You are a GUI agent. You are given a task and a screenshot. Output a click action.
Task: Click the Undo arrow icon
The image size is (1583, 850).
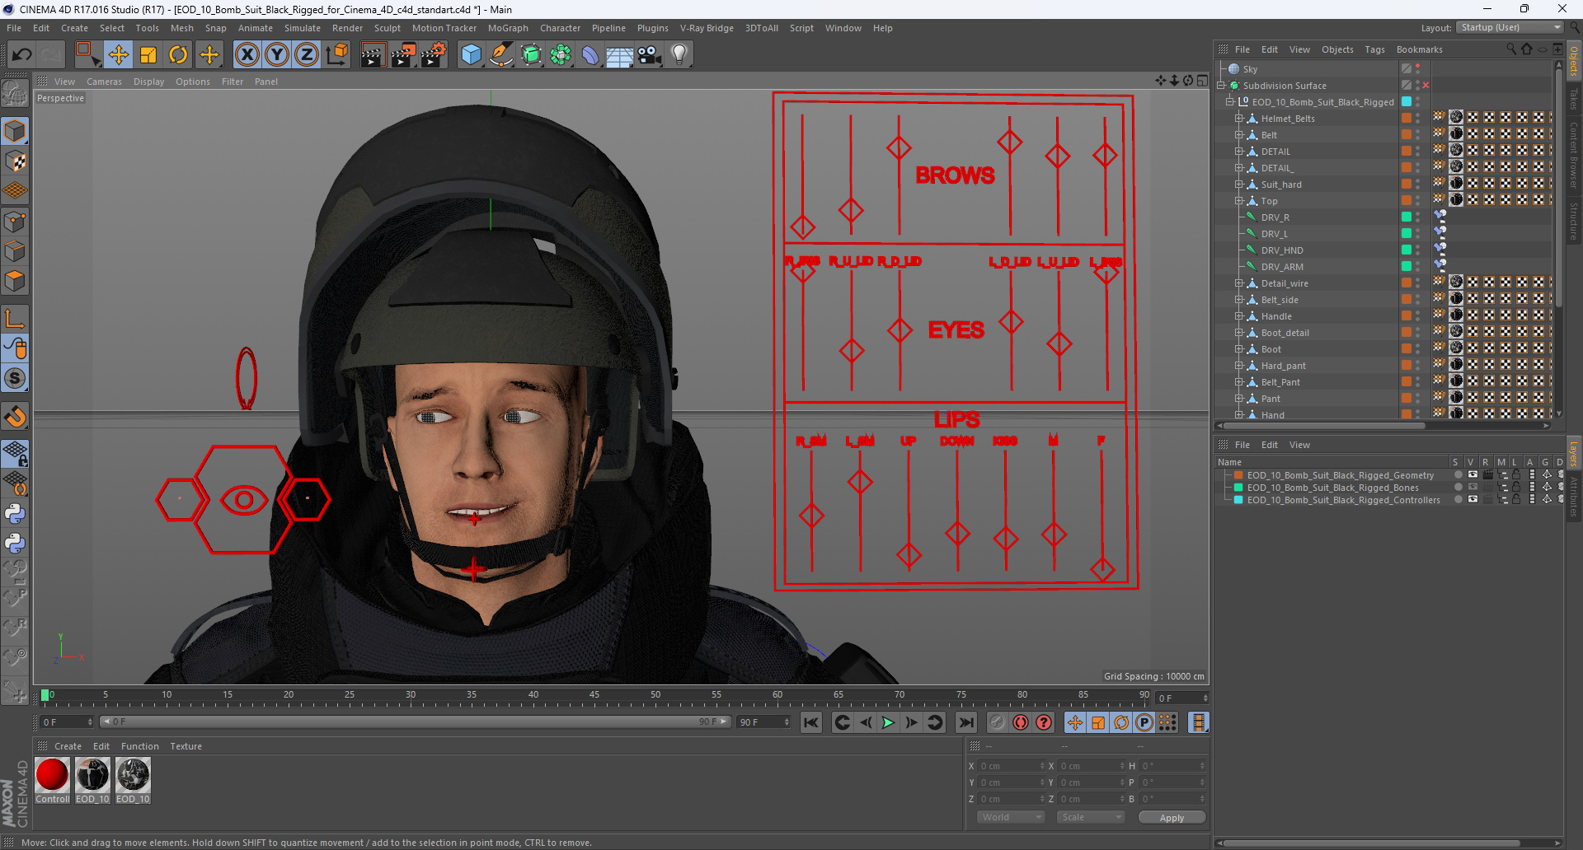22,55
